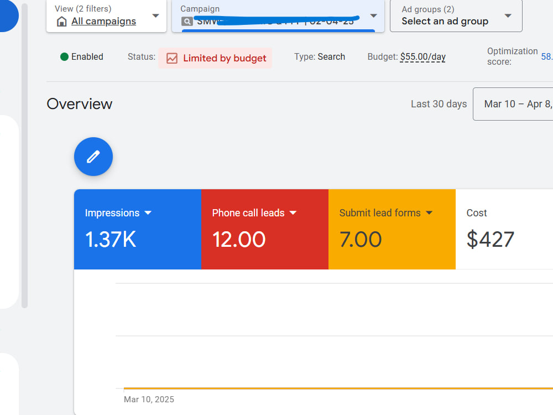This screenshot has height=415, width=553.
Task: Select the Cost metric card
Action: (504, 230)
